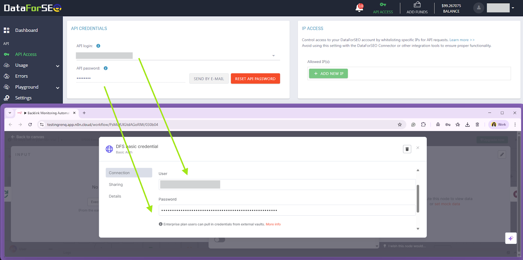Click the Grammarly-style circular extension icon

413,125
